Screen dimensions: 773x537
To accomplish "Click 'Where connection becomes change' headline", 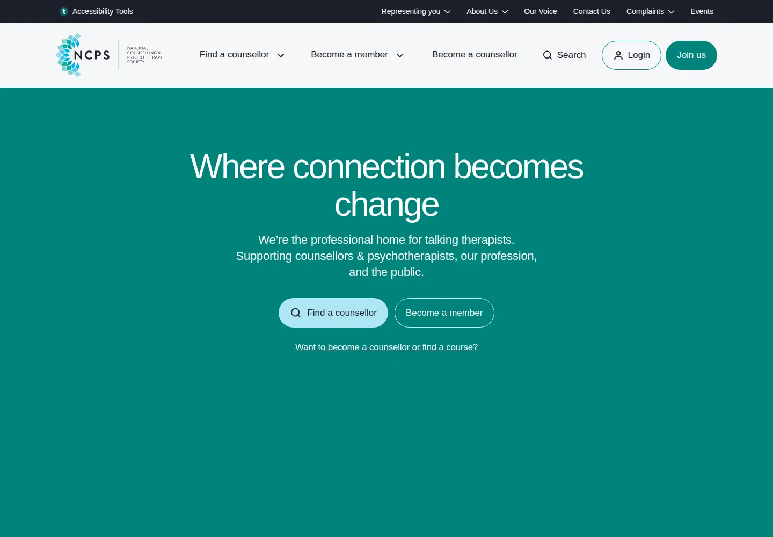I will (x=386, y=185).
